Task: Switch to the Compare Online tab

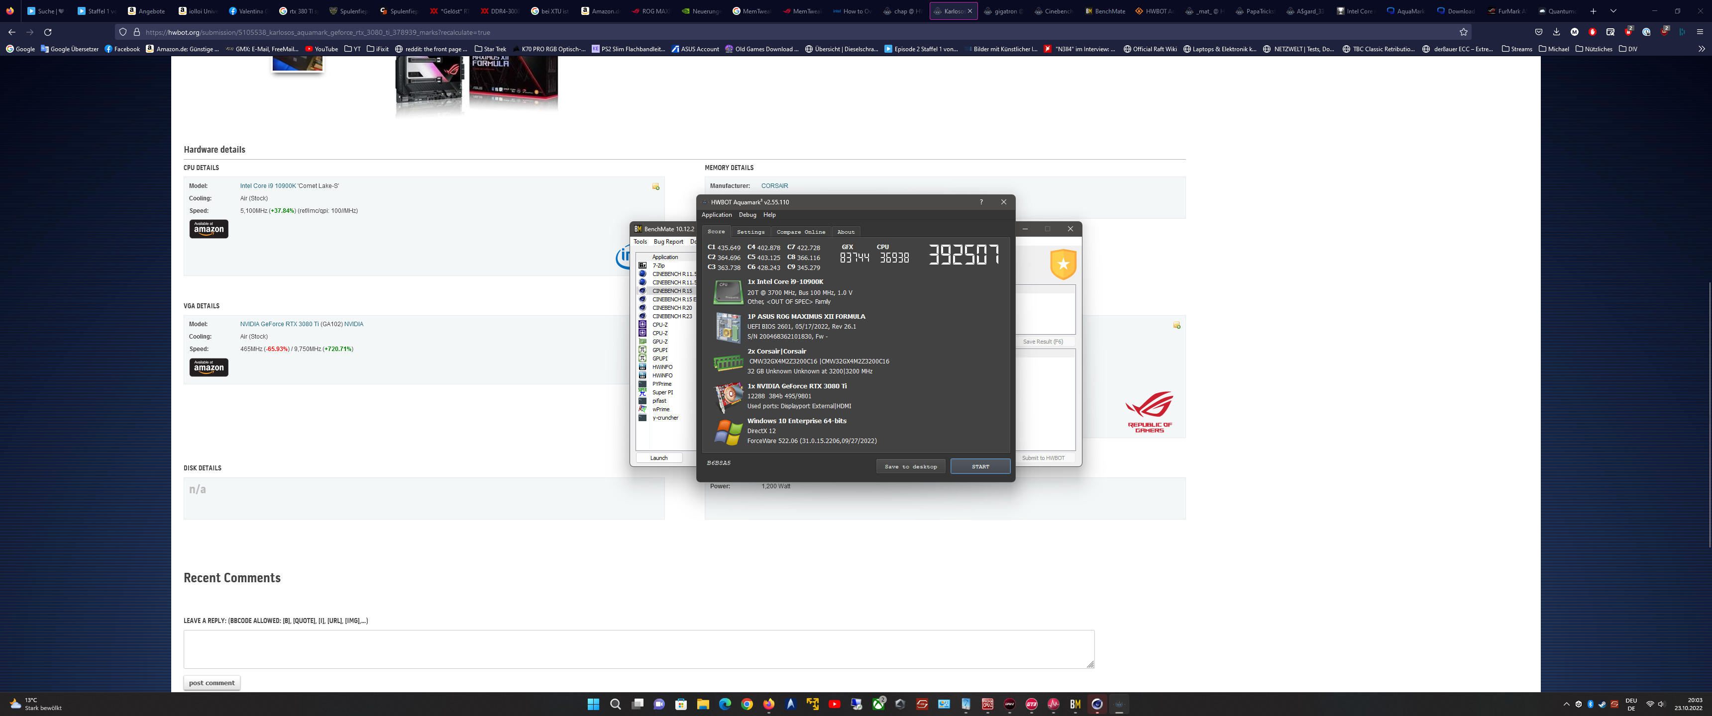Action: 801,232
